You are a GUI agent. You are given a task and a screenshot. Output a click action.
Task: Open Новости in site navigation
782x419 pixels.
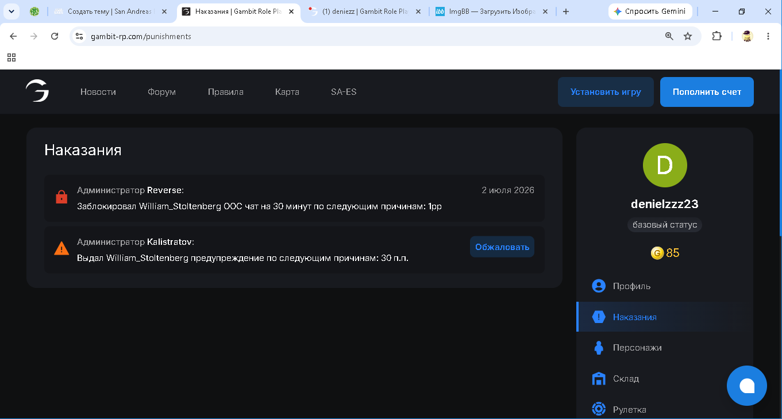point(98,92)
